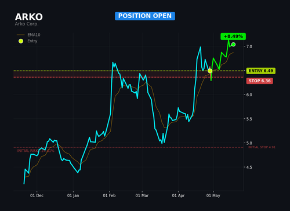This screenshot has width=290, height=211.
Task: Click the 01 Dec axis label
Action: pos(37,195)
